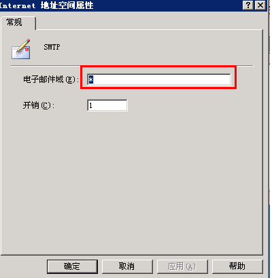Click the SMTP text label

(52, 47)
